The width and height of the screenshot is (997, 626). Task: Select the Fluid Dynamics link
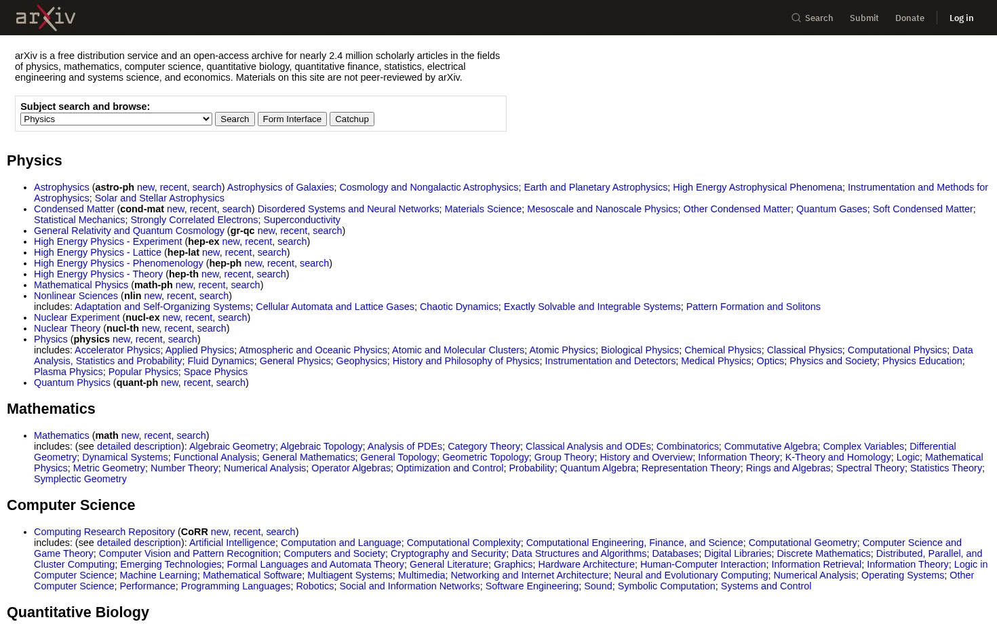click(x=220, y=361)
